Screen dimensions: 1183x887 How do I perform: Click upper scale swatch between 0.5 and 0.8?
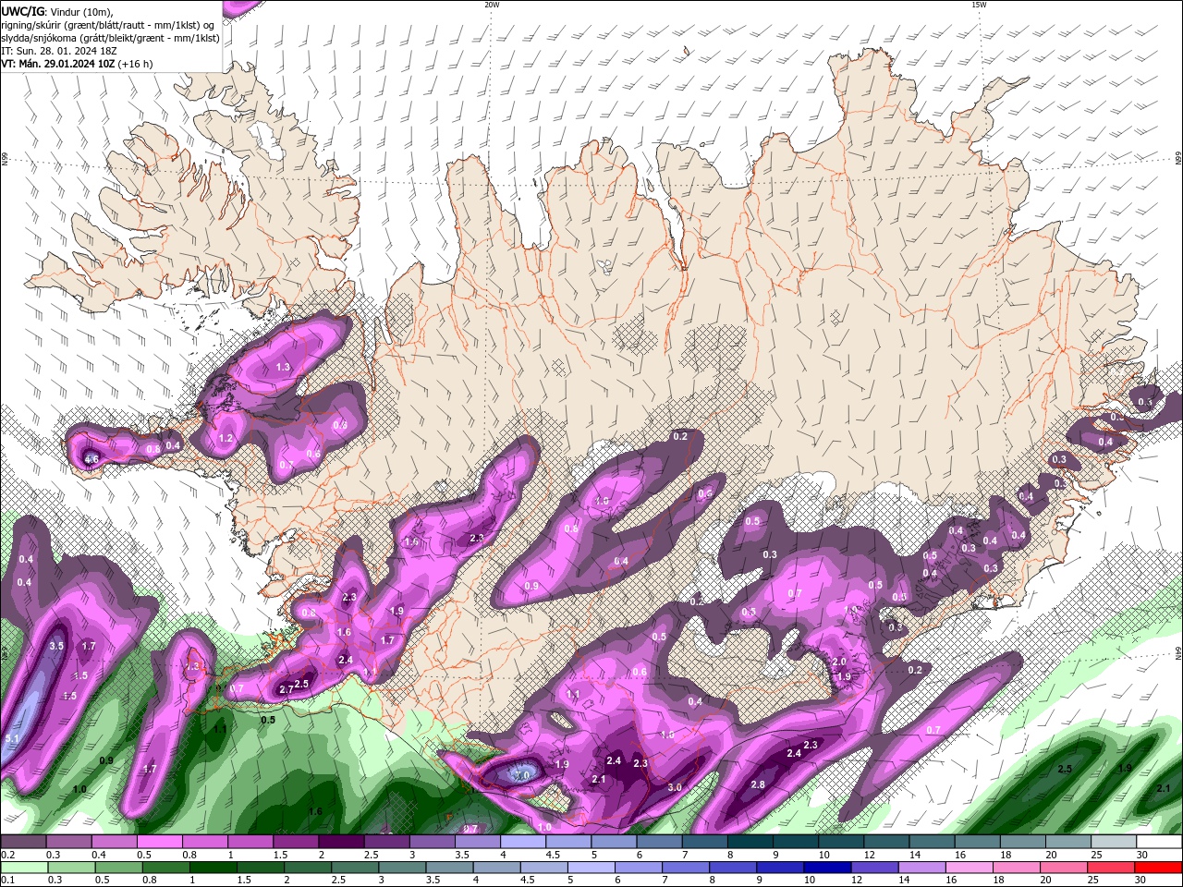pyautogui.click(x=160, y=842)
